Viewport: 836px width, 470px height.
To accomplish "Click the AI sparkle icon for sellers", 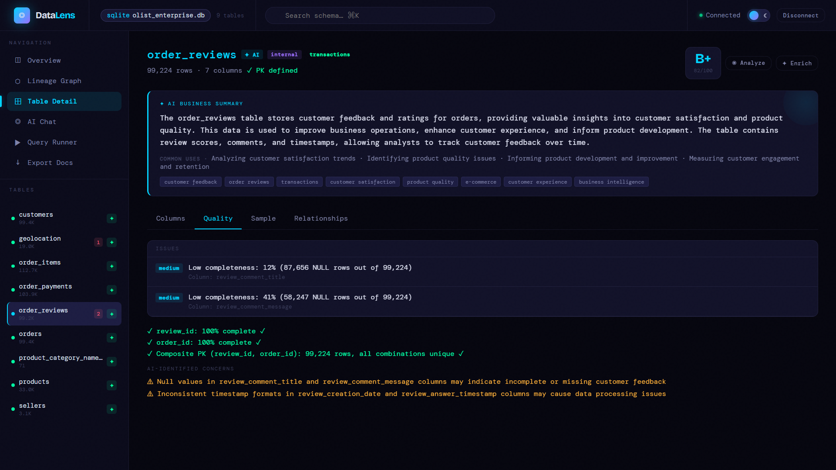I will (112, 410).
